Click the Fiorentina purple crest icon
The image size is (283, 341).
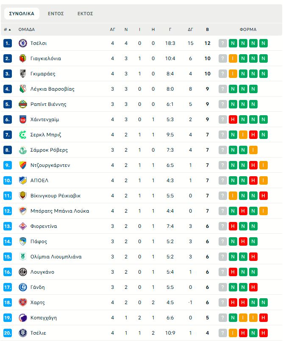tap(23, 226)
